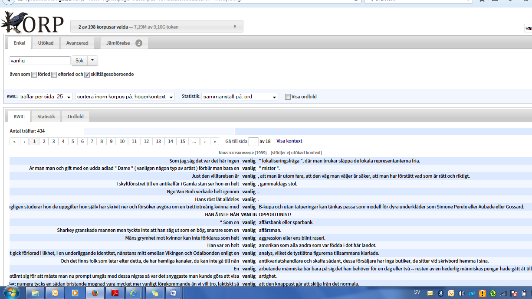Click 'vanlig' before 'artighet'
This screenshot has height=299, width=532.
tap(249, 276)
